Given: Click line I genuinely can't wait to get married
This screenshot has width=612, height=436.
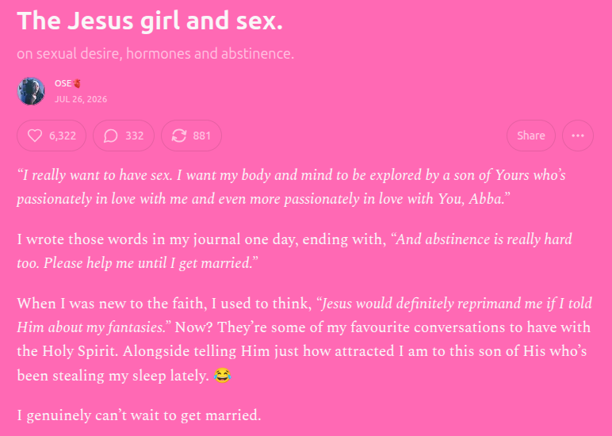Looking at the screenshot, I should pos(139,415).
